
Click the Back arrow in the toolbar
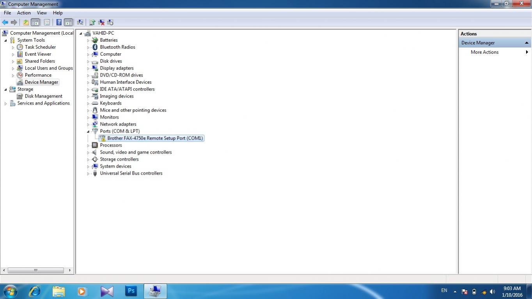(5, 23)
